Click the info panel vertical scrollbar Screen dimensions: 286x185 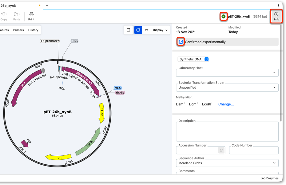pyautogui.click(x=281, y=73)
